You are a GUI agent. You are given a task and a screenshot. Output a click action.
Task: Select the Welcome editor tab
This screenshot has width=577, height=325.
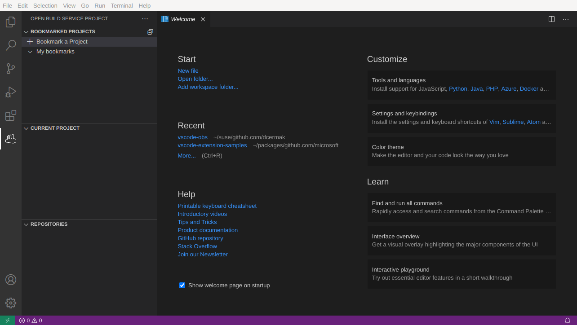183,19
